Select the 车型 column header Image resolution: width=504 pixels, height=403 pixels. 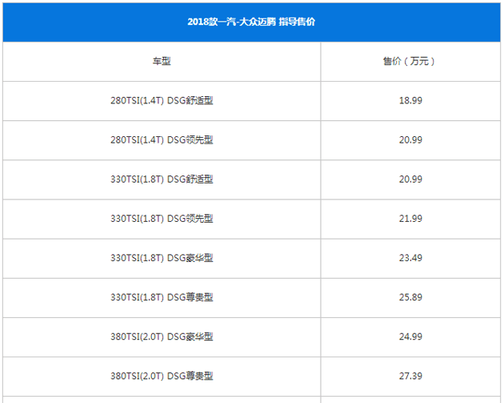point(162,61)
